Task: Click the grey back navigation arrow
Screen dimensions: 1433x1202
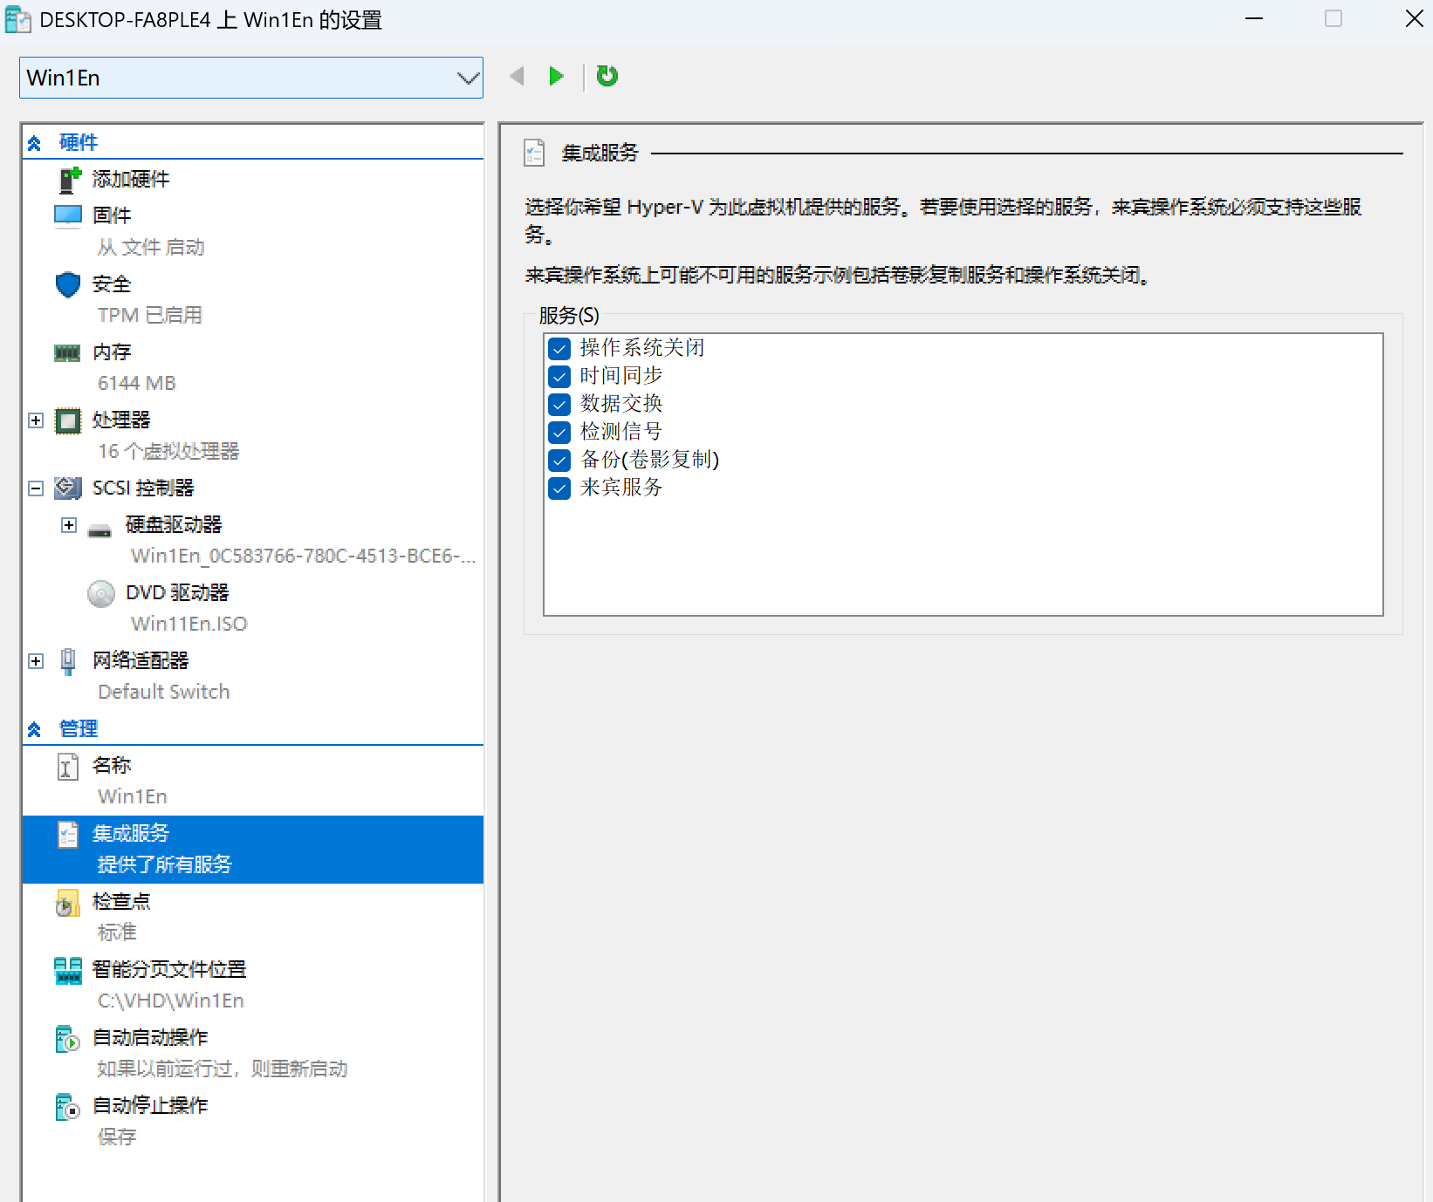Action: tap(517, 76)
